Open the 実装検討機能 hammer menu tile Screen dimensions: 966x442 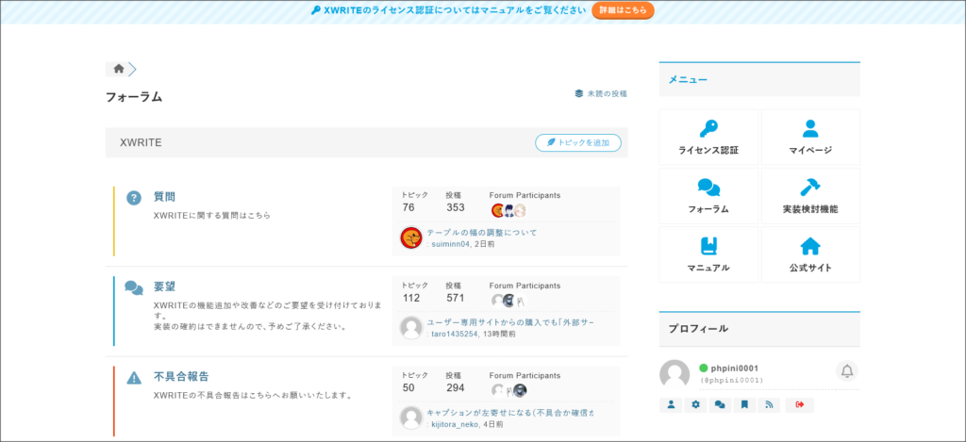pos(810,196)
